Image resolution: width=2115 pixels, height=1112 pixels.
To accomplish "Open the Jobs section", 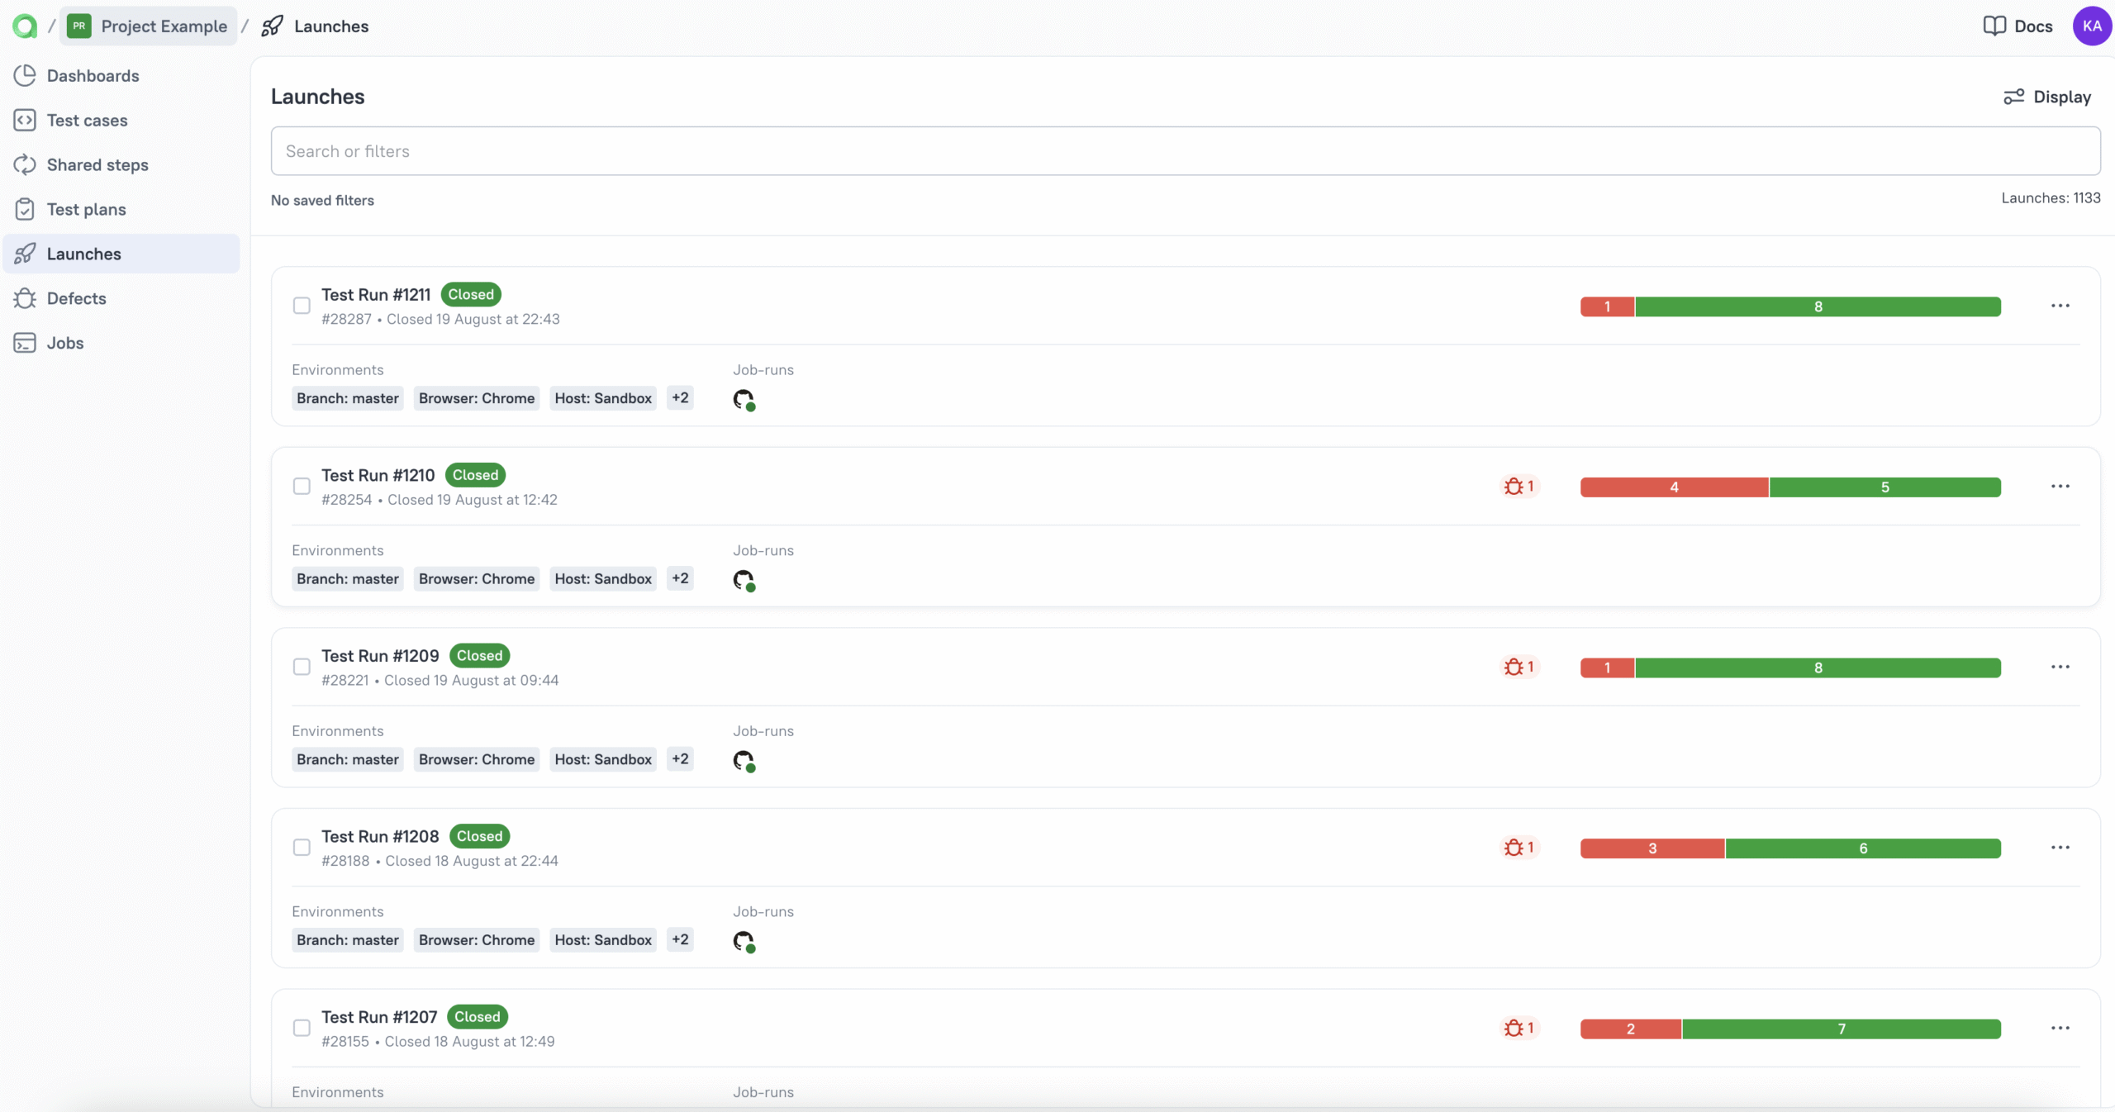I will [x=64, y=343].
